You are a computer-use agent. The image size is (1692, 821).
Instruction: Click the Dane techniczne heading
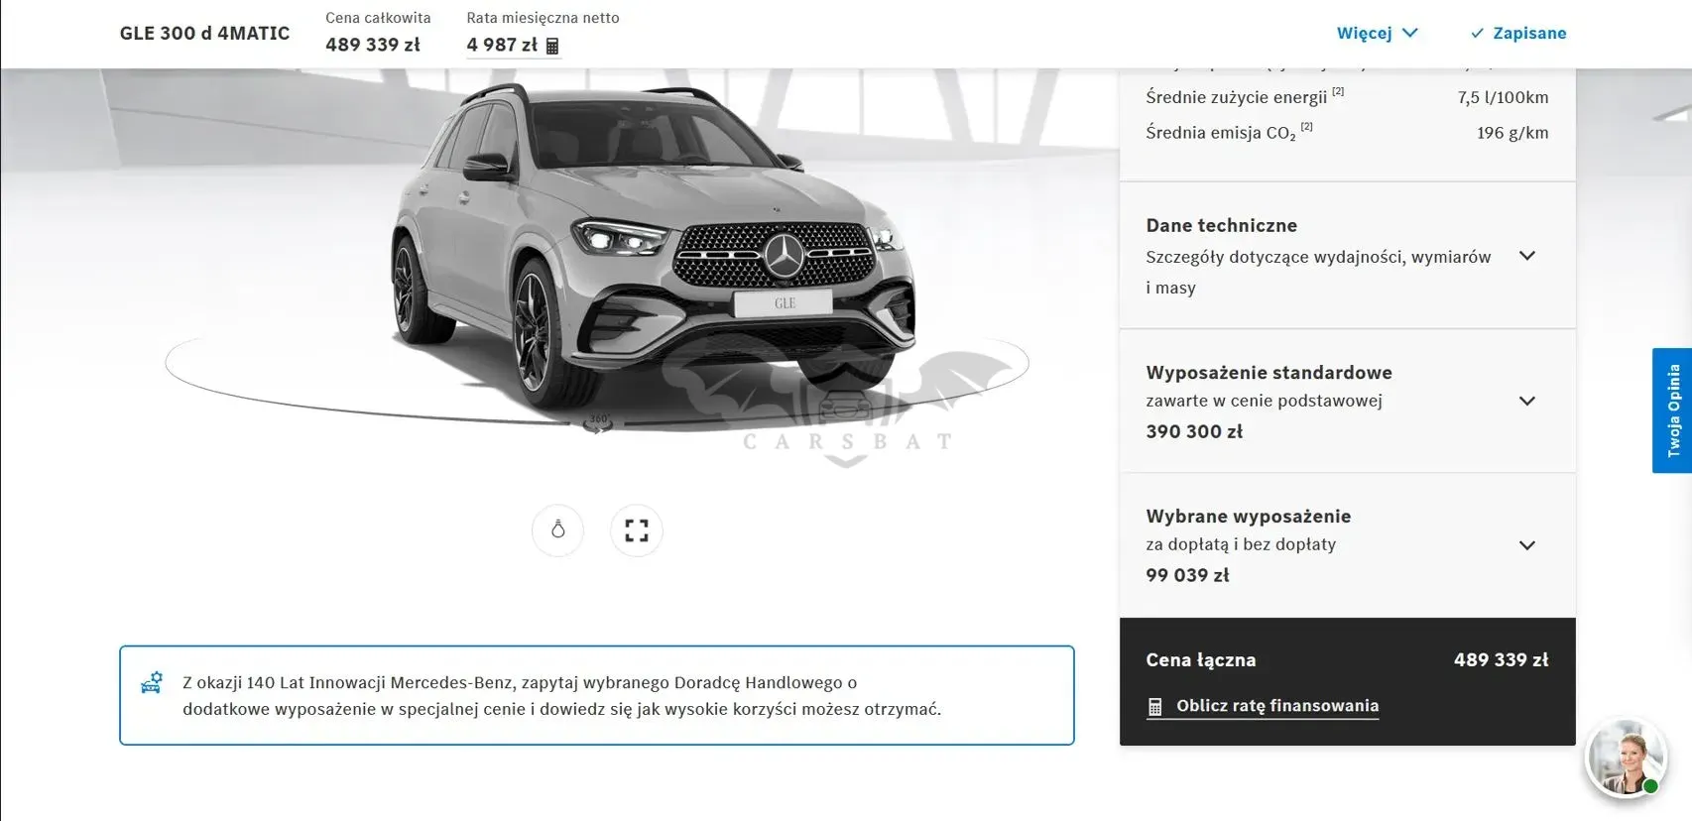tap(1222, 226)
